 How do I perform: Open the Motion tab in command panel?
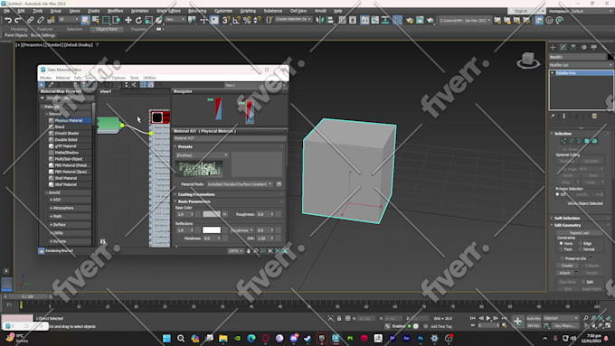point(583,47)
